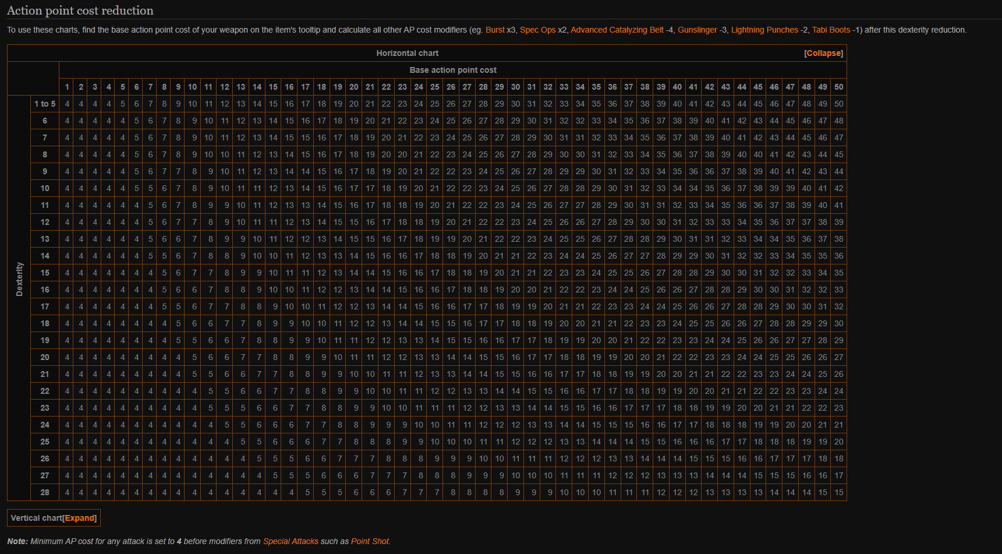Click base cost column header 15

coord(273,87)
